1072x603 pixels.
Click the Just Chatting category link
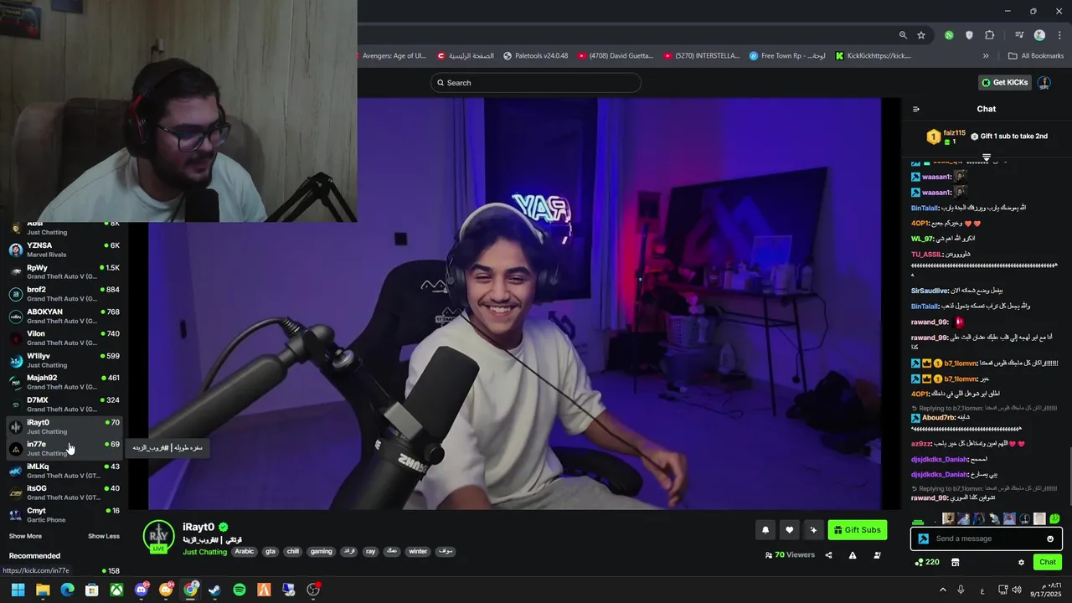click(205, 552)
